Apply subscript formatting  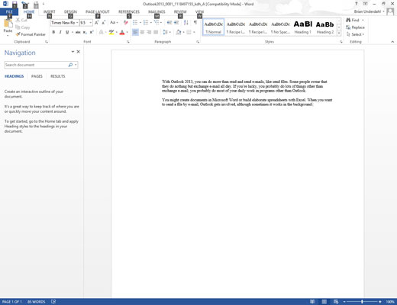click(85, 32)
